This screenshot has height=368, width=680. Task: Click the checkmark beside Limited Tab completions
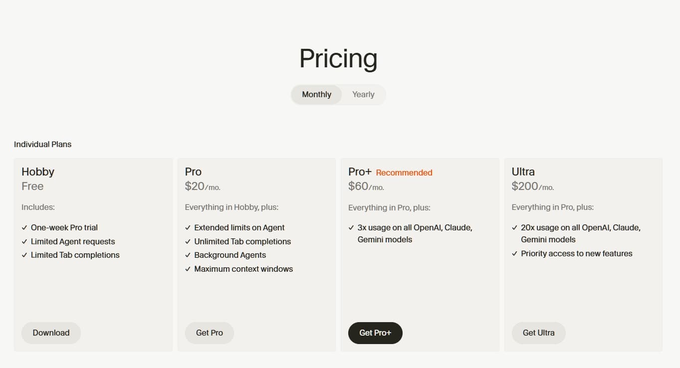(x=24, y=255)
